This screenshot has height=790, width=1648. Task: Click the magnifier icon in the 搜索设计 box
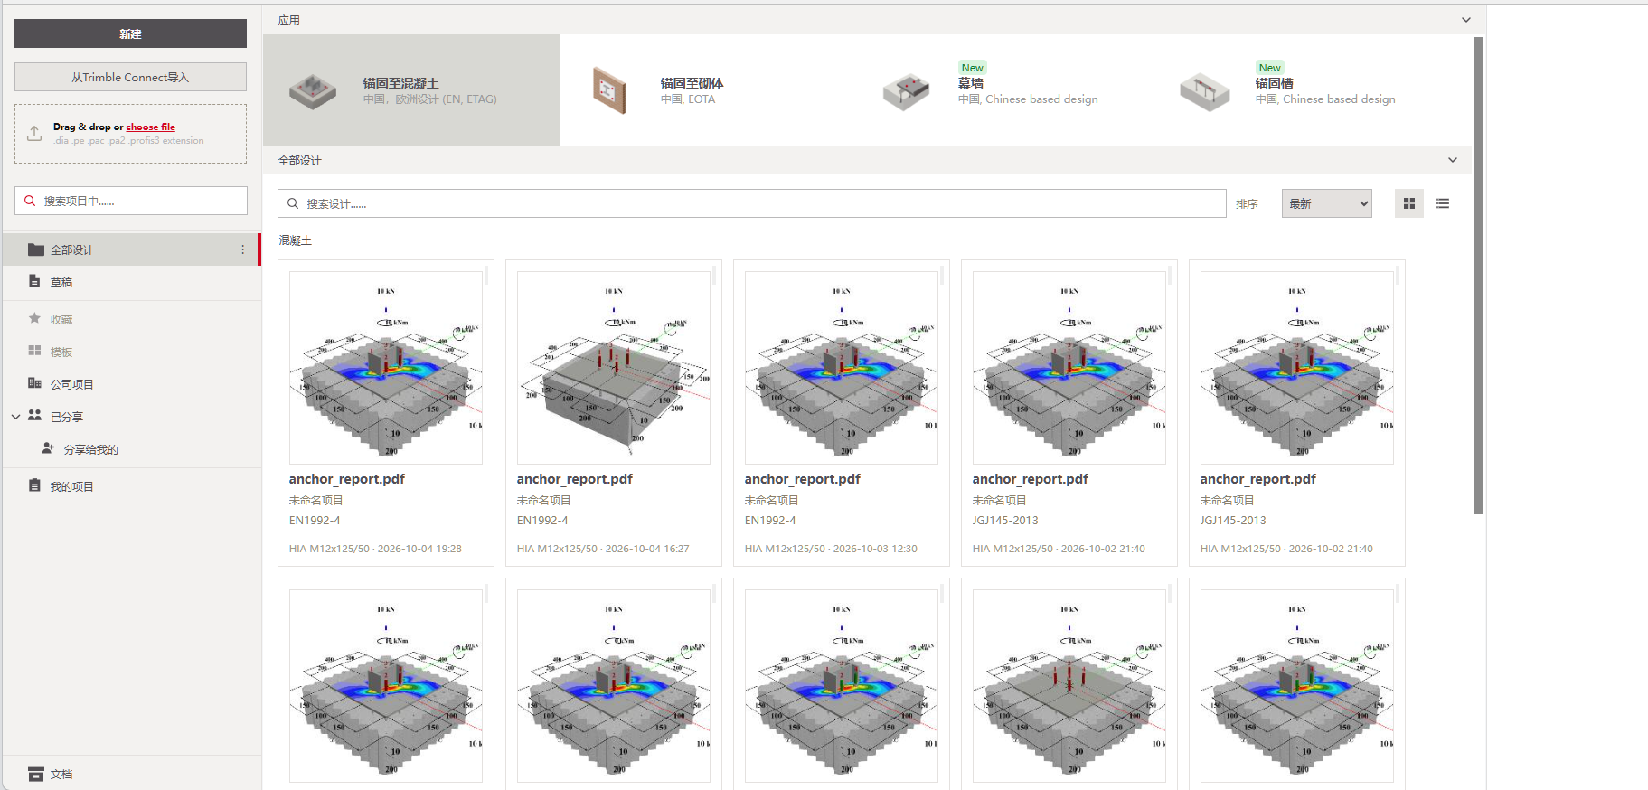point(293,203)
